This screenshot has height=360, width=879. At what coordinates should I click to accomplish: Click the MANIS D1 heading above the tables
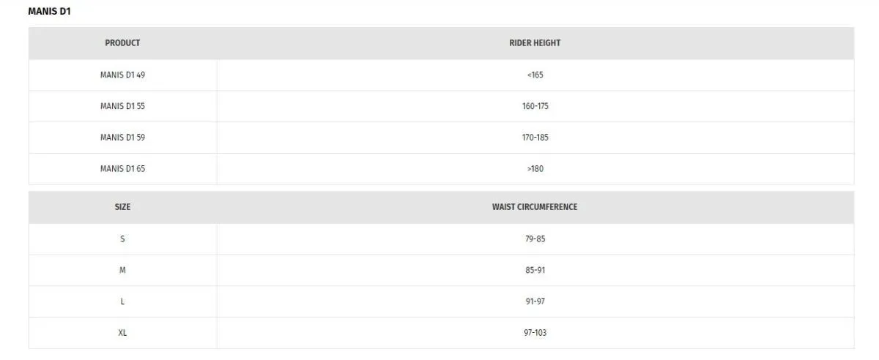49,12
